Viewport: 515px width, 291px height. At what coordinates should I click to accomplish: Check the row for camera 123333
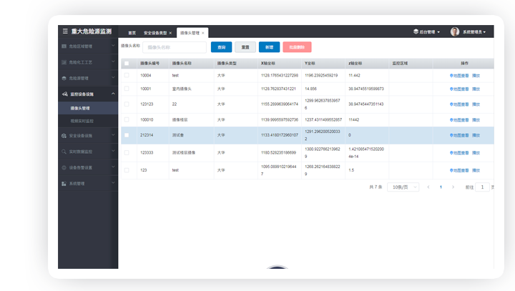tap(127, 153)
